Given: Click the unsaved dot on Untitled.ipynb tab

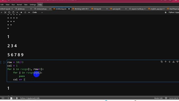Looking at the screenshot, I should point(69,9).
